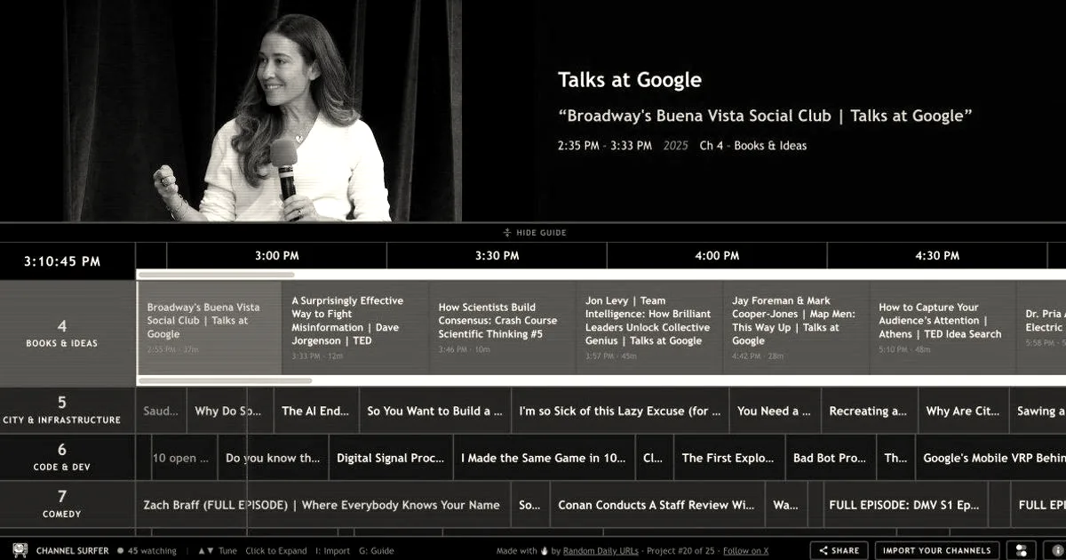The width and height of the screenshot is (1066, 560).
Task: Select 'The First Explo...' program
Action: (728, 458)
